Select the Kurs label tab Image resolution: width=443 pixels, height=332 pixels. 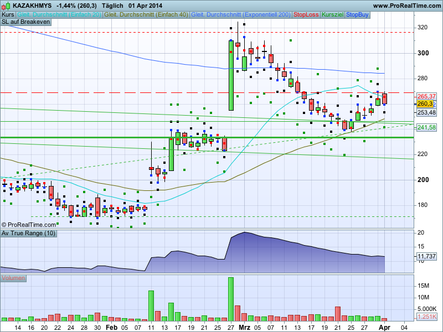[8, 14]
